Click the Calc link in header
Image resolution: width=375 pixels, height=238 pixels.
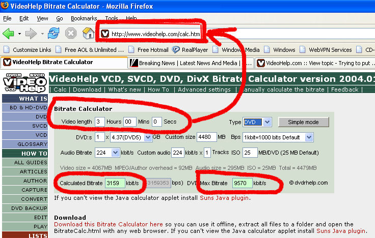click(x=60, y=90)
